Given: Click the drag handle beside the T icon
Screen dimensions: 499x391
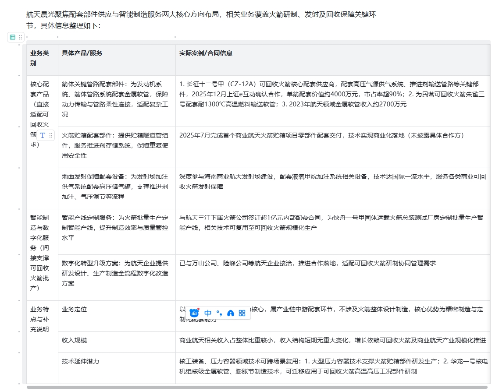Looking at the screenshot, I should coord(50,135).
